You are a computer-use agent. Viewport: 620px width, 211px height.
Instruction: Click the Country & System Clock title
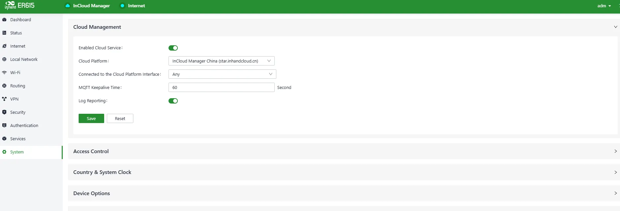(x=102, y=172)
